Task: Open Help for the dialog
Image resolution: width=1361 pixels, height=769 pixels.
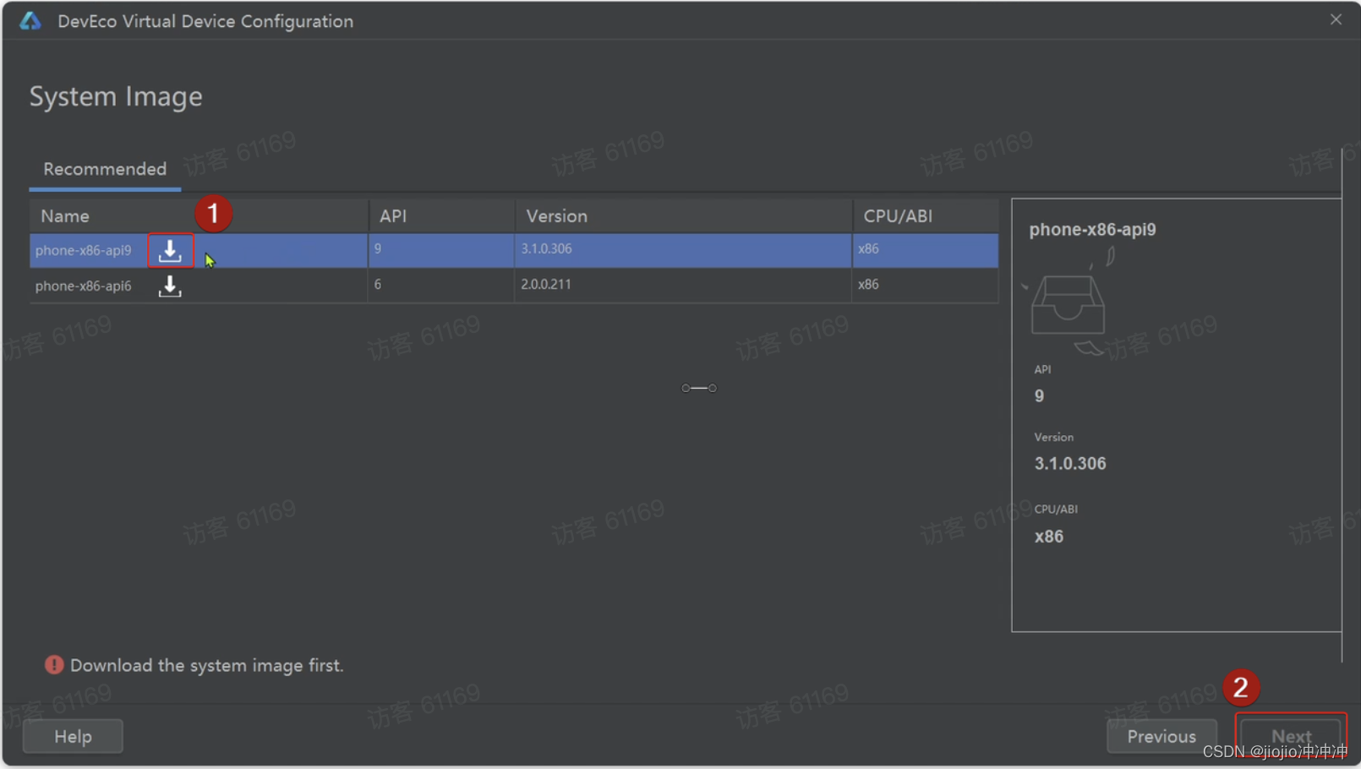Action: click(x=73, y=736)
